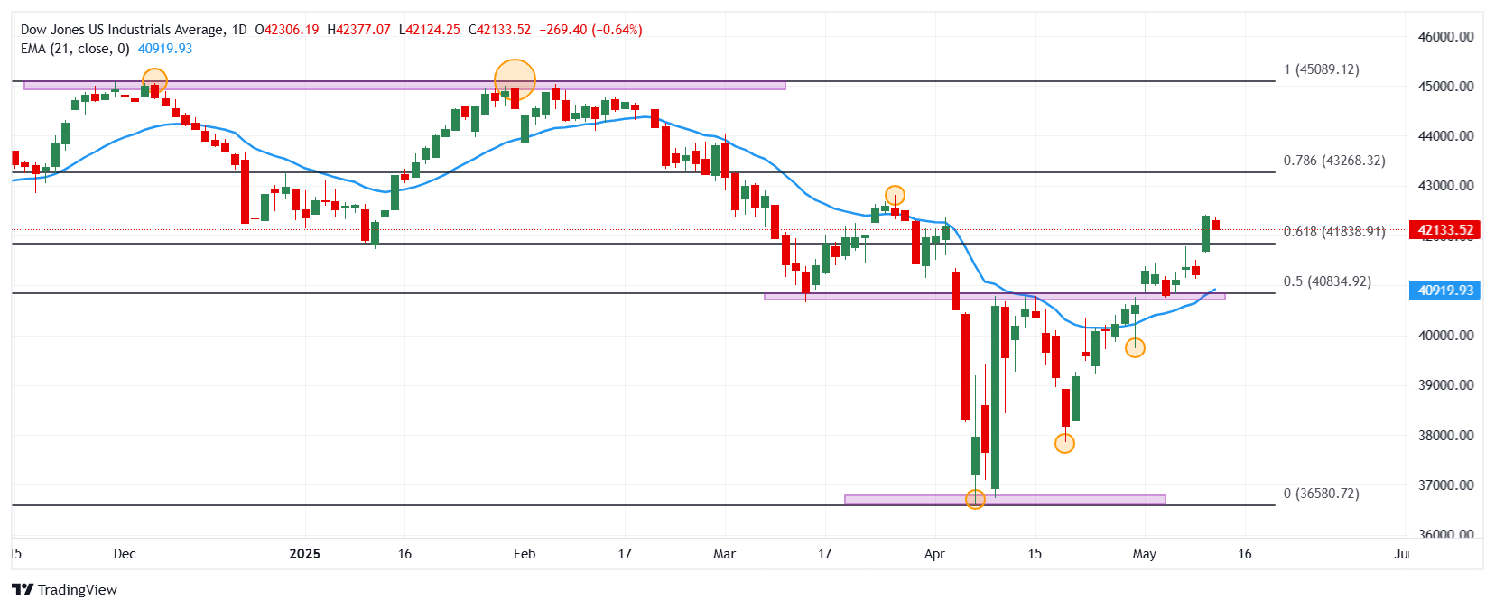This screenshot has width=1495, height=609.
Task: Click the purple support zone near 36600
Action: pos(1005,500)
